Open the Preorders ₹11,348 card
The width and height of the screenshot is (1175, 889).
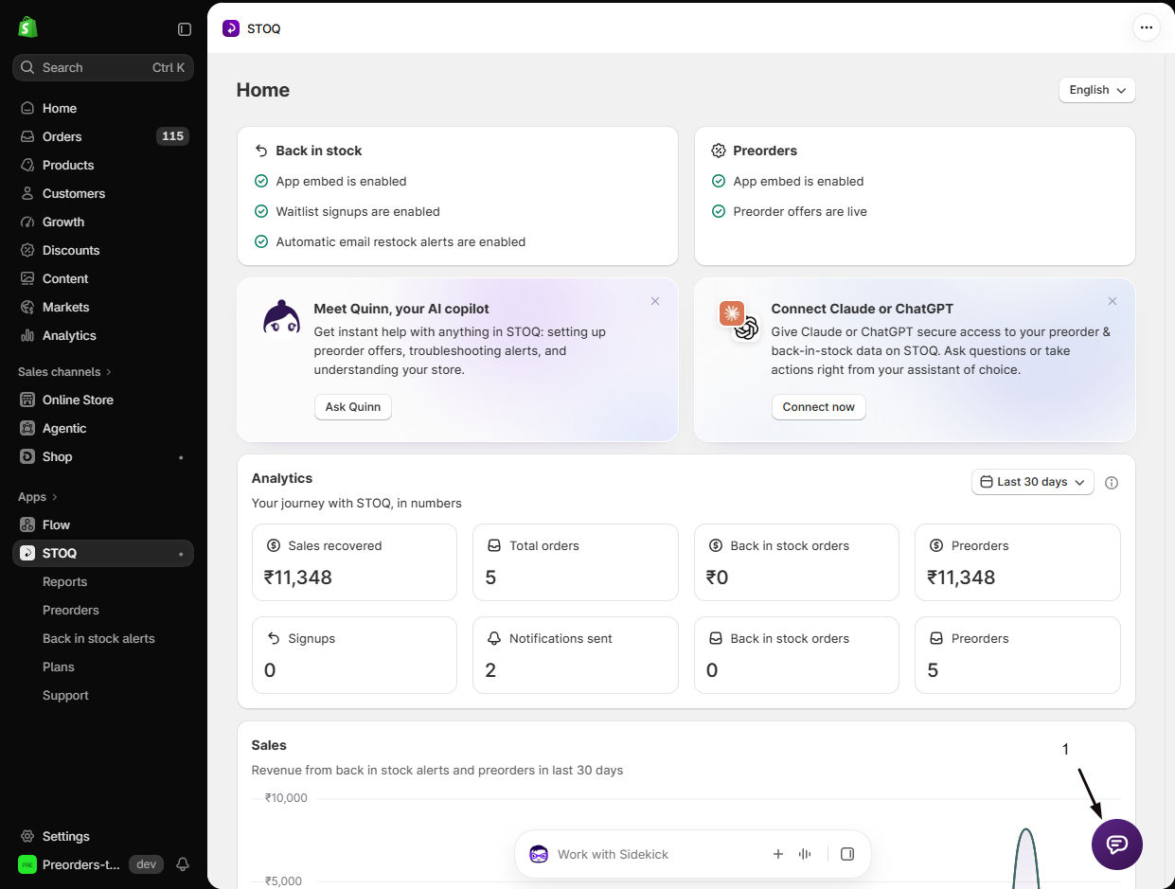click(x=1018, y=562)
